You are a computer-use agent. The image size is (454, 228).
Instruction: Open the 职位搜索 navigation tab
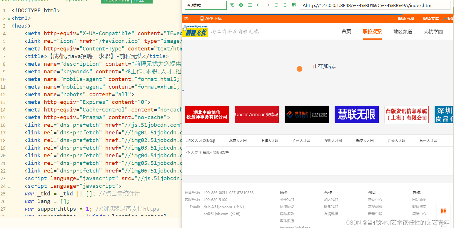pos(372,32)
